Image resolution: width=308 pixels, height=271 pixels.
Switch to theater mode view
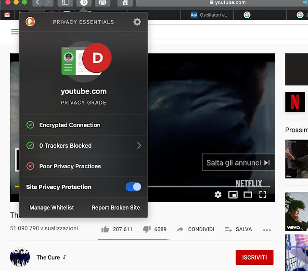click(x=248, y=195)
